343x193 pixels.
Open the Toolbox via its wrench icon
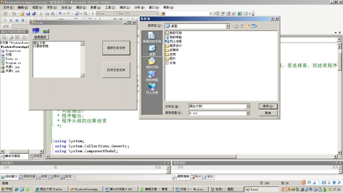pos(234,13)
